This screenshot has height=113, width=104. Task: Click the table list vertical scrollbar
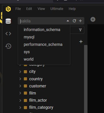click(86, 79)
